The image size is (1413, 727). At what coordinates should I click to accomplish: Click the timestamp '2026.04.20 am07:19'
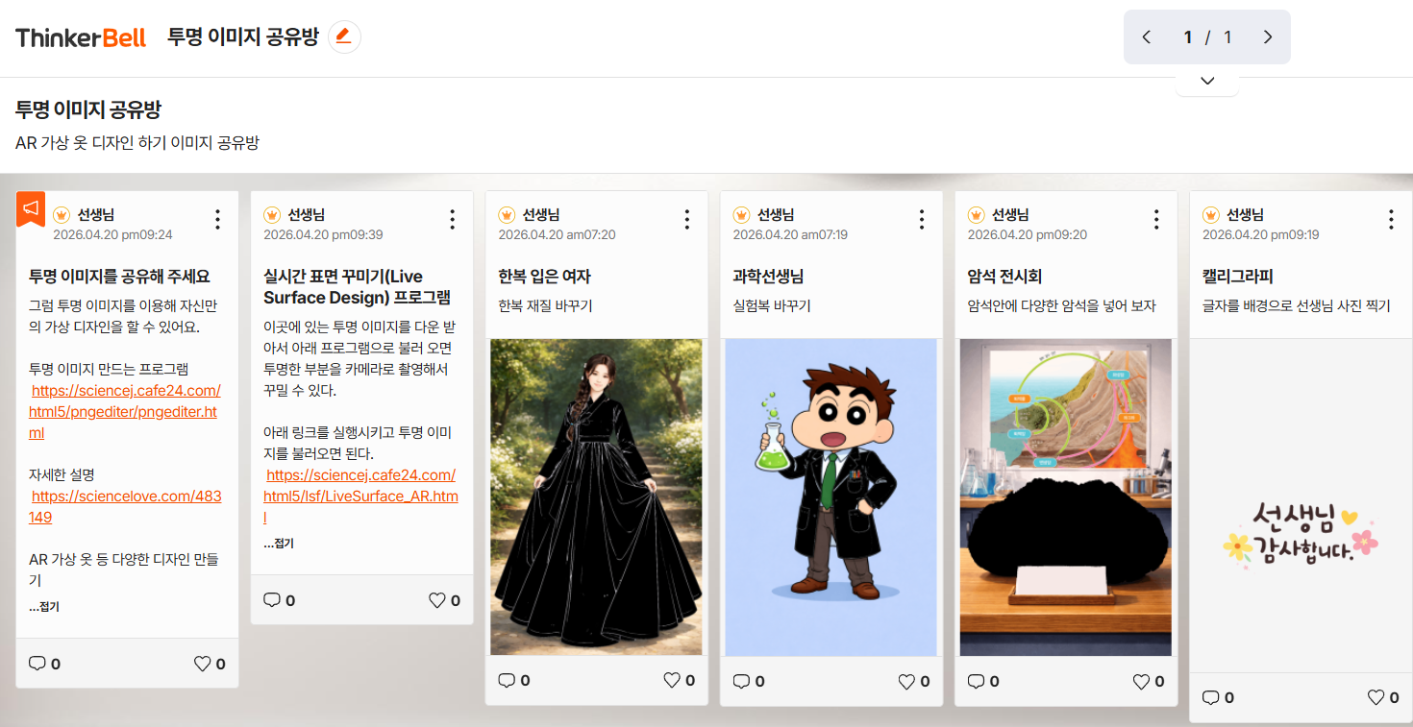[790, 234]
